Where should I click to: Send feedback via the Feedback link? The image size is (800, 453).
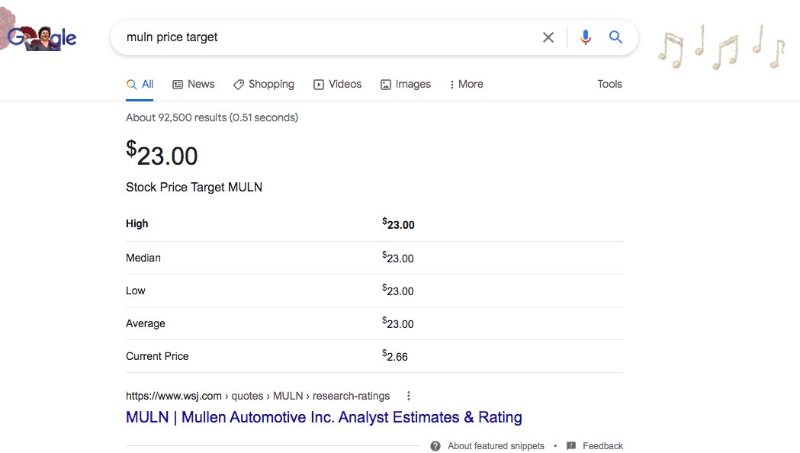602,446
